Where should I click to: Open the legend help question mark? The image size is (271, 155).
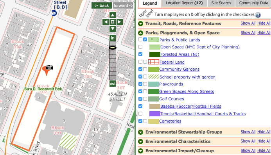(258, 15)
